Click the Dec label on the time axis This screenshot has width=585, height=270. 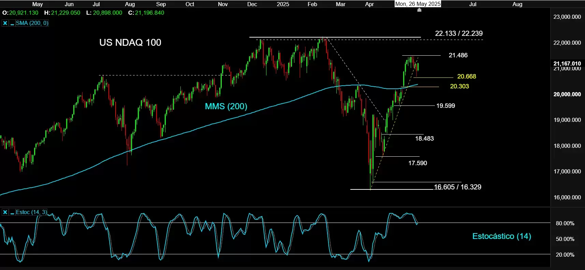pyautogui.click(x=252, y=4)
